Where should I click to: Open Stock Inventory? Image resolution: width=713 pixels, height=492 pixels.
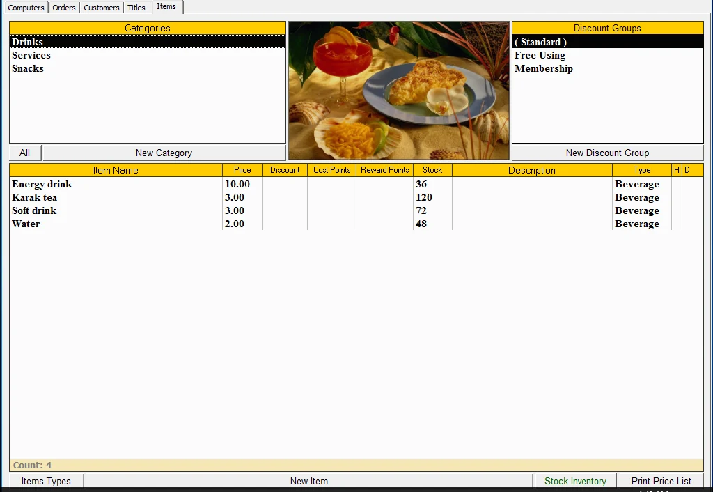[575, 481]
